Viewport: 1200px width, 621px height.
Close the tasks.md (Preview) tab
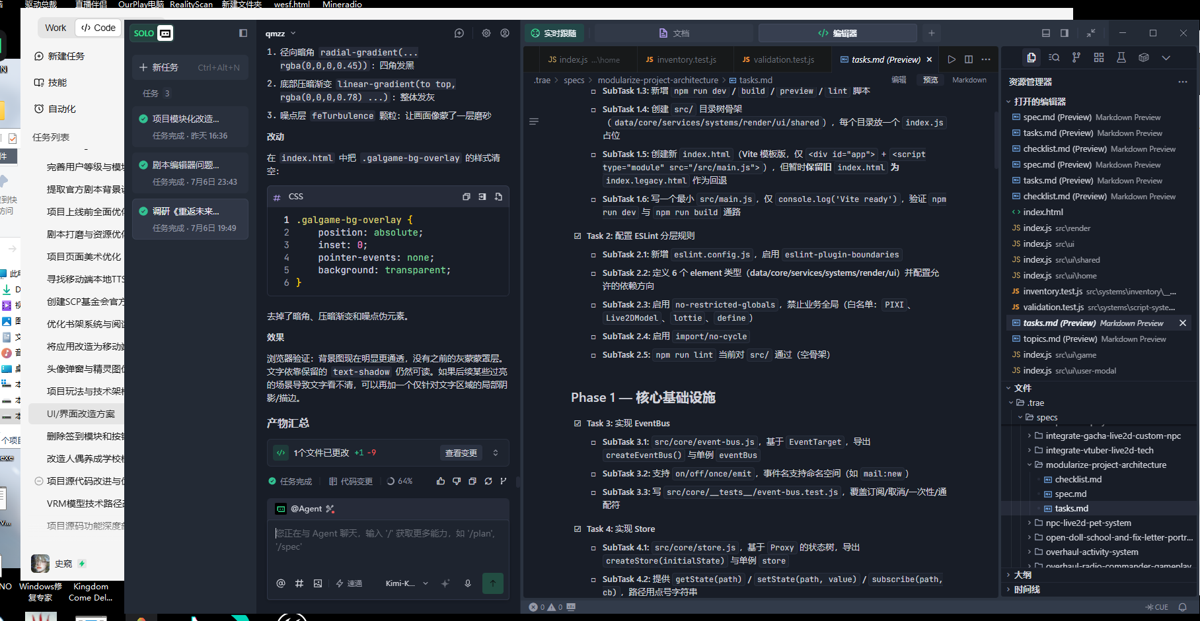[930, 59]
